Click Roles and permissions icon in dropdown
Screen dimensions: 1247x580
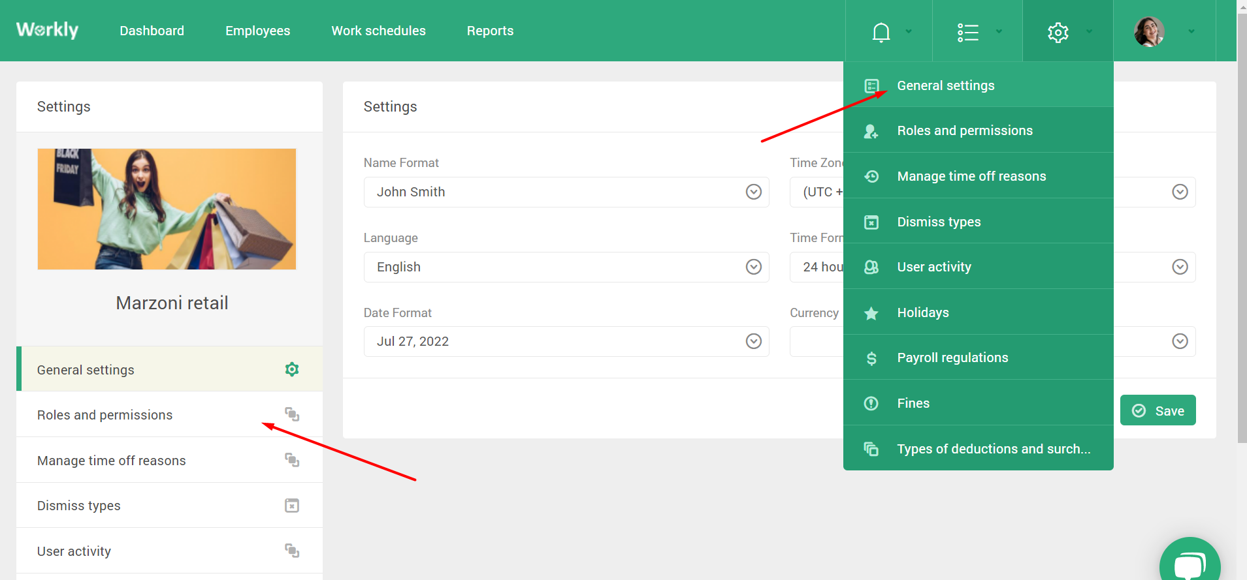click(x=871, y=131)
